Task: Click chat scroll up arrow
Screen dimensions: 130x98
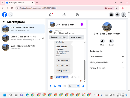Action: click(85, 42)
